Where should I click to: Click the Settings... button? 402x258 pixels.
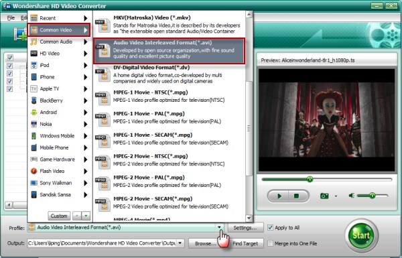click(245, 227)
